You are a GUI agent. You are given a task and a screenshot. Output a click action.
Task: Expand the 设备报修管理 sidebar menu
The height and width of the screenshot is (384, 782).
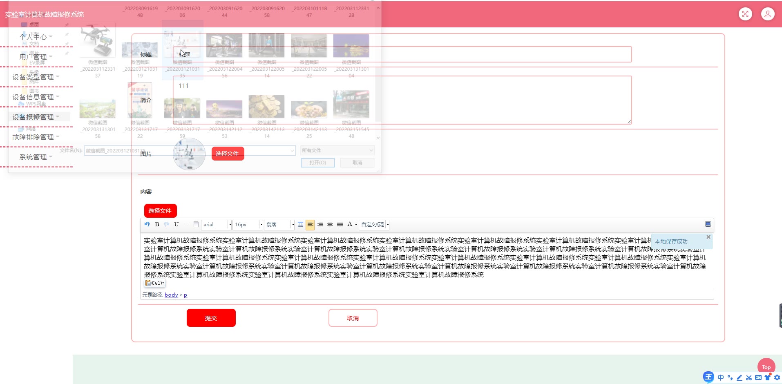tap(36, 117)
